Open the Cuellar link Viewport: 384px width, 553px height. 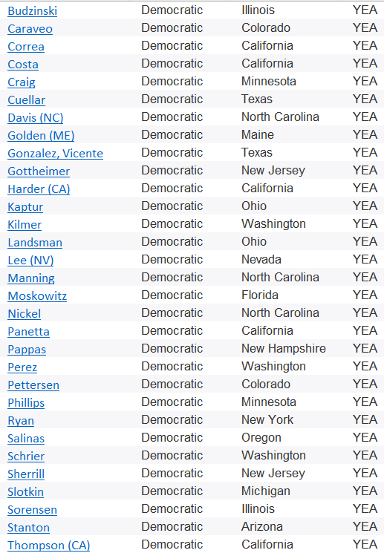pyautogui.click(x=27, y=100)
